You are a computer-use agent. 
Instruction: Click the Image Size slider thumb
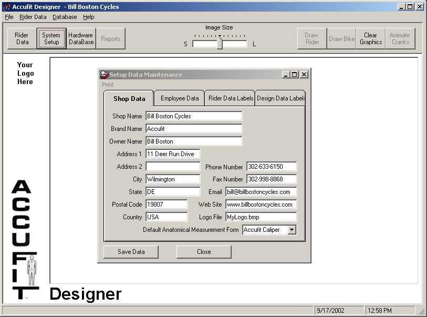(x=220, y=44)
